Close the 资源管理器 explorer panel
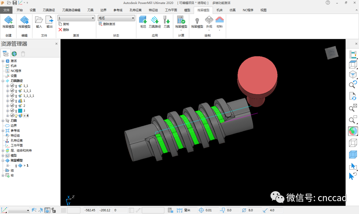 click(x=56, y=44)
